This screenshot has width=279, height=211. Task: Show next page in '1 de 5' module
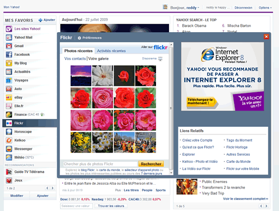[266, 206]
